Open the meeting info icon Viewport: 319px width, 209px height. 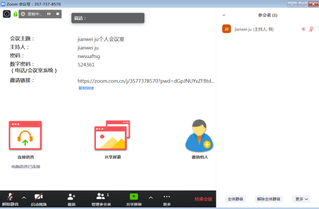point(7,14)
